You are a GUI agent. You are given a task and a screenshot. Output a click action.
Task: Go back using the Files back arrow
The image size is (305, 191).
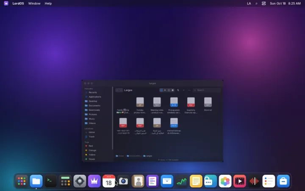click(x=117, y=90)
